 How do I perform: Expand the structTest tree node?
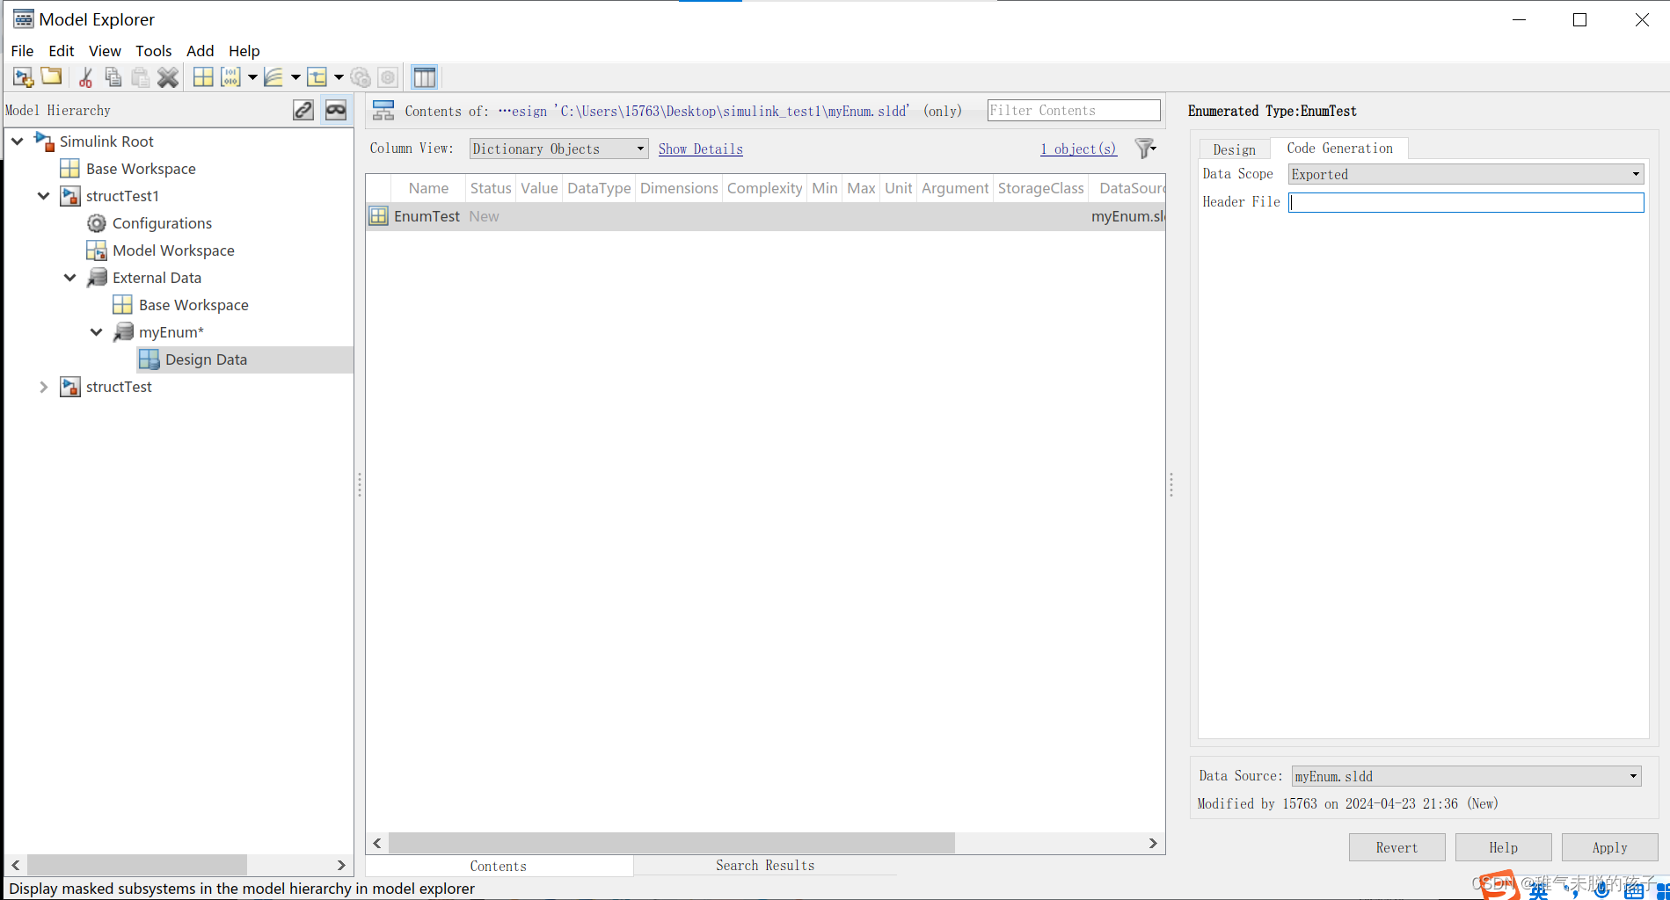click(x=44, y=387)
